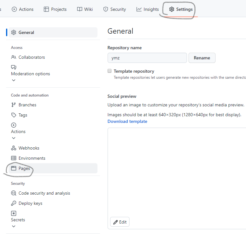The width and height of the screenshot is (246, 234).
Task: Switch to the Insights tab
Action: pyautogui.click(x=148, y=9)
